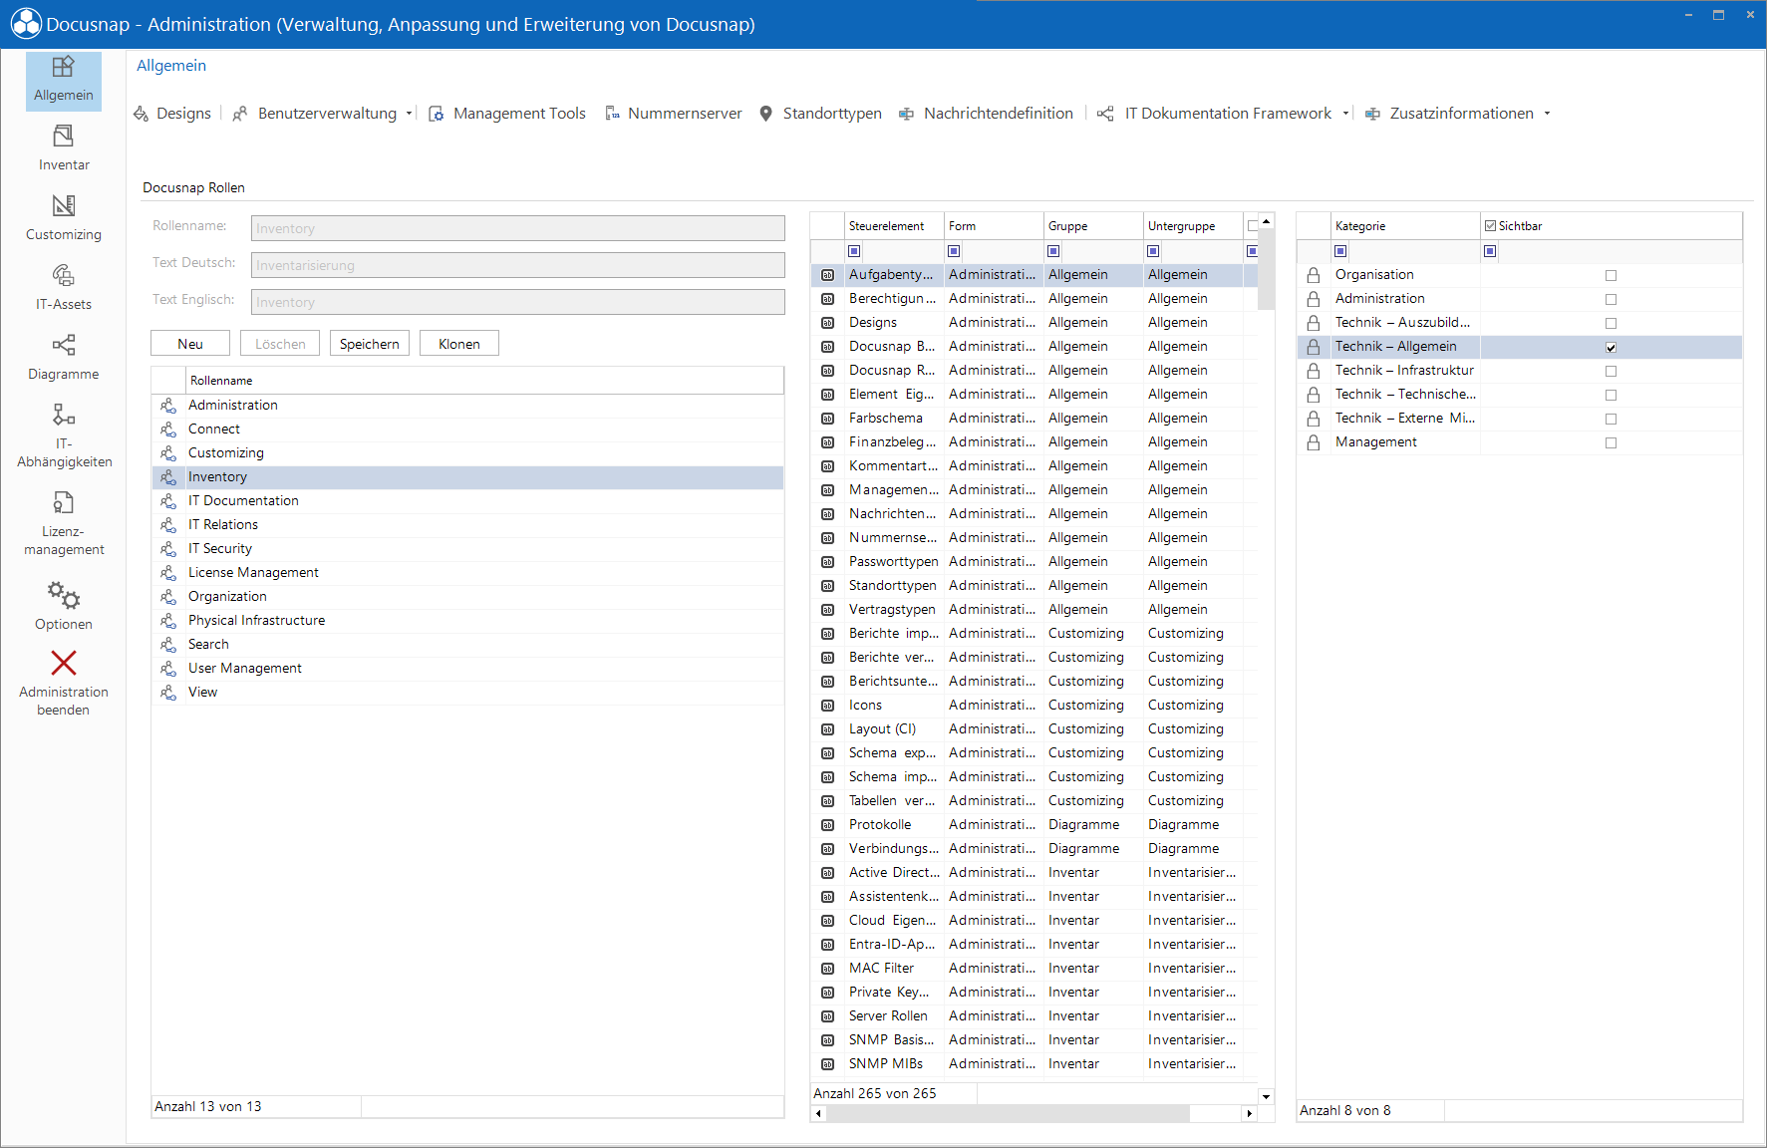Toggle the Sichtbar column header checkbox
This screenshot has height=1148, width=1767.
(x=1490, y=226)
